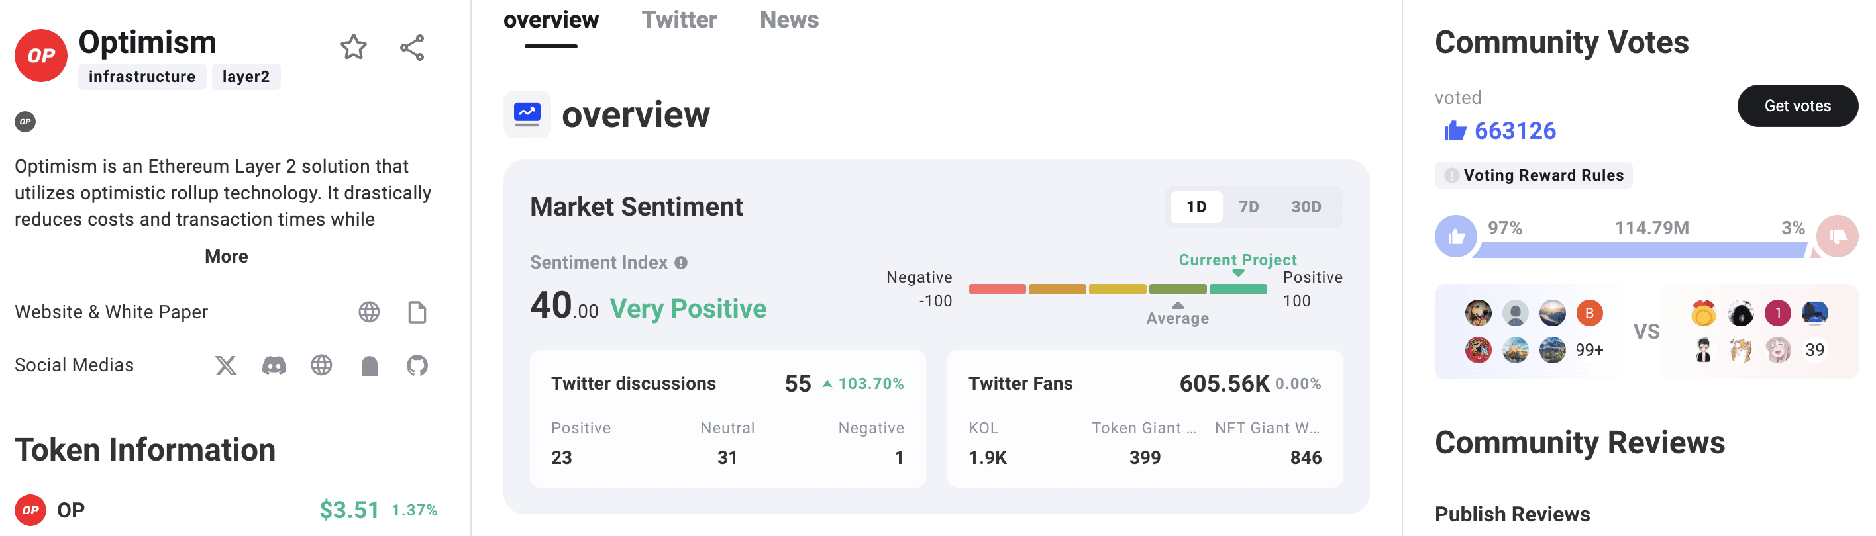Favorite Optimism with the star icon
Image resolution: width=1876 pixels, height=536 pixels.
[353, 47]
